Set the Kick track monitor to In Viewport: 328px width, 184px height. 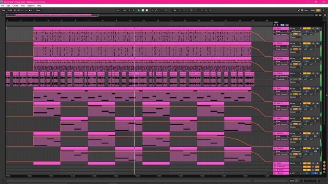291,34
